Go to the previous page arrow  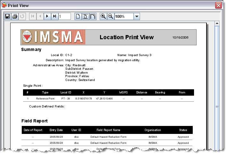click(40, 16)
